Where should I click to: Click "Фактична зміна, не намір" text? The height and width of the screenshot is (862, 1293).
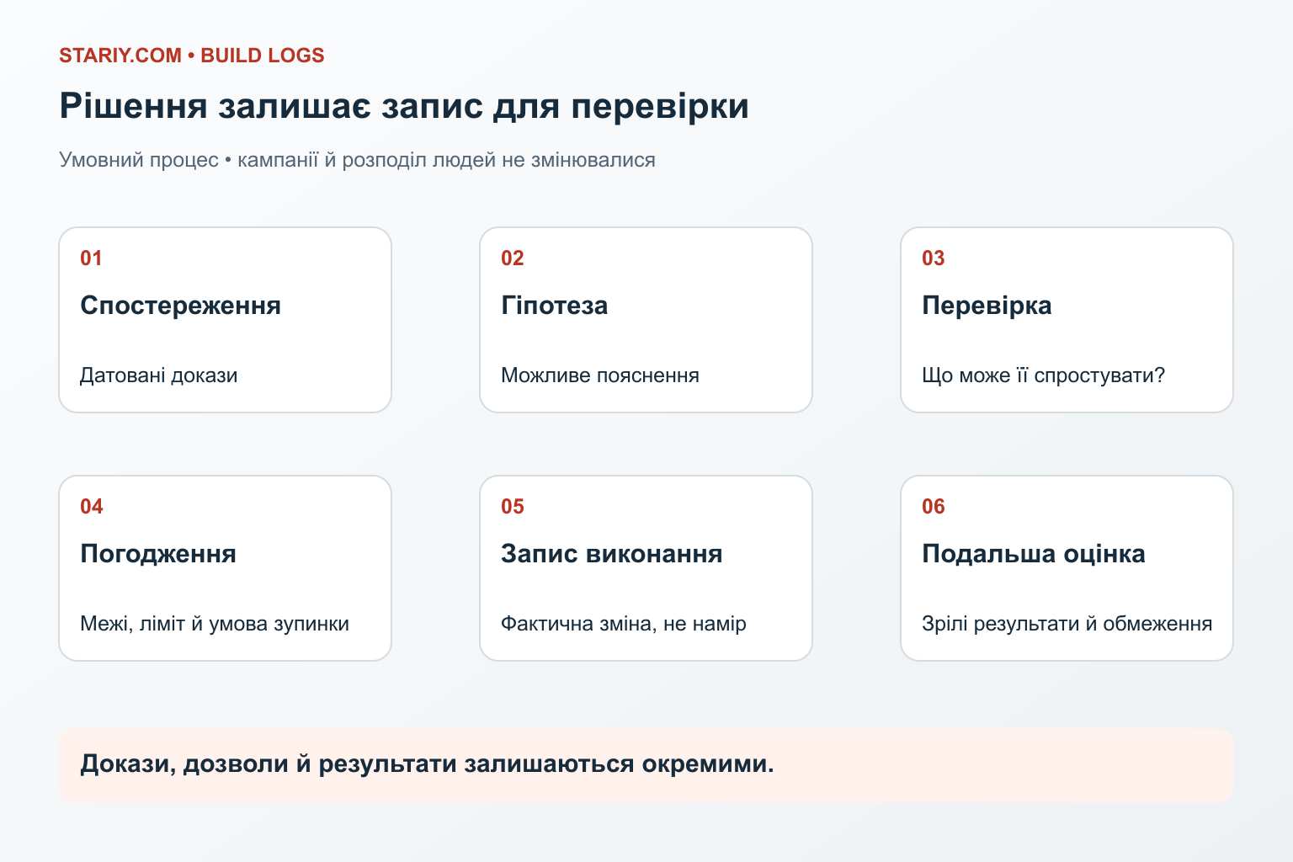point(624,624)
